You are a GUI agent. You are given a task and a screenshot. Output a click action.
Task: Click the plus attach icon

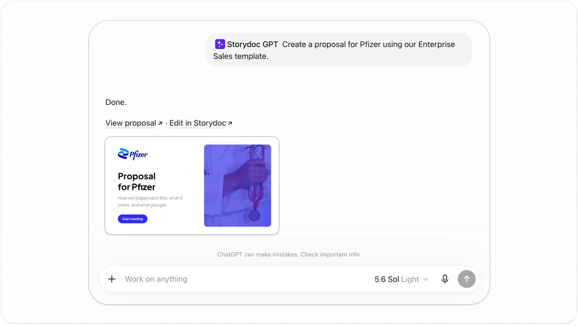click(x=112, y=279)
